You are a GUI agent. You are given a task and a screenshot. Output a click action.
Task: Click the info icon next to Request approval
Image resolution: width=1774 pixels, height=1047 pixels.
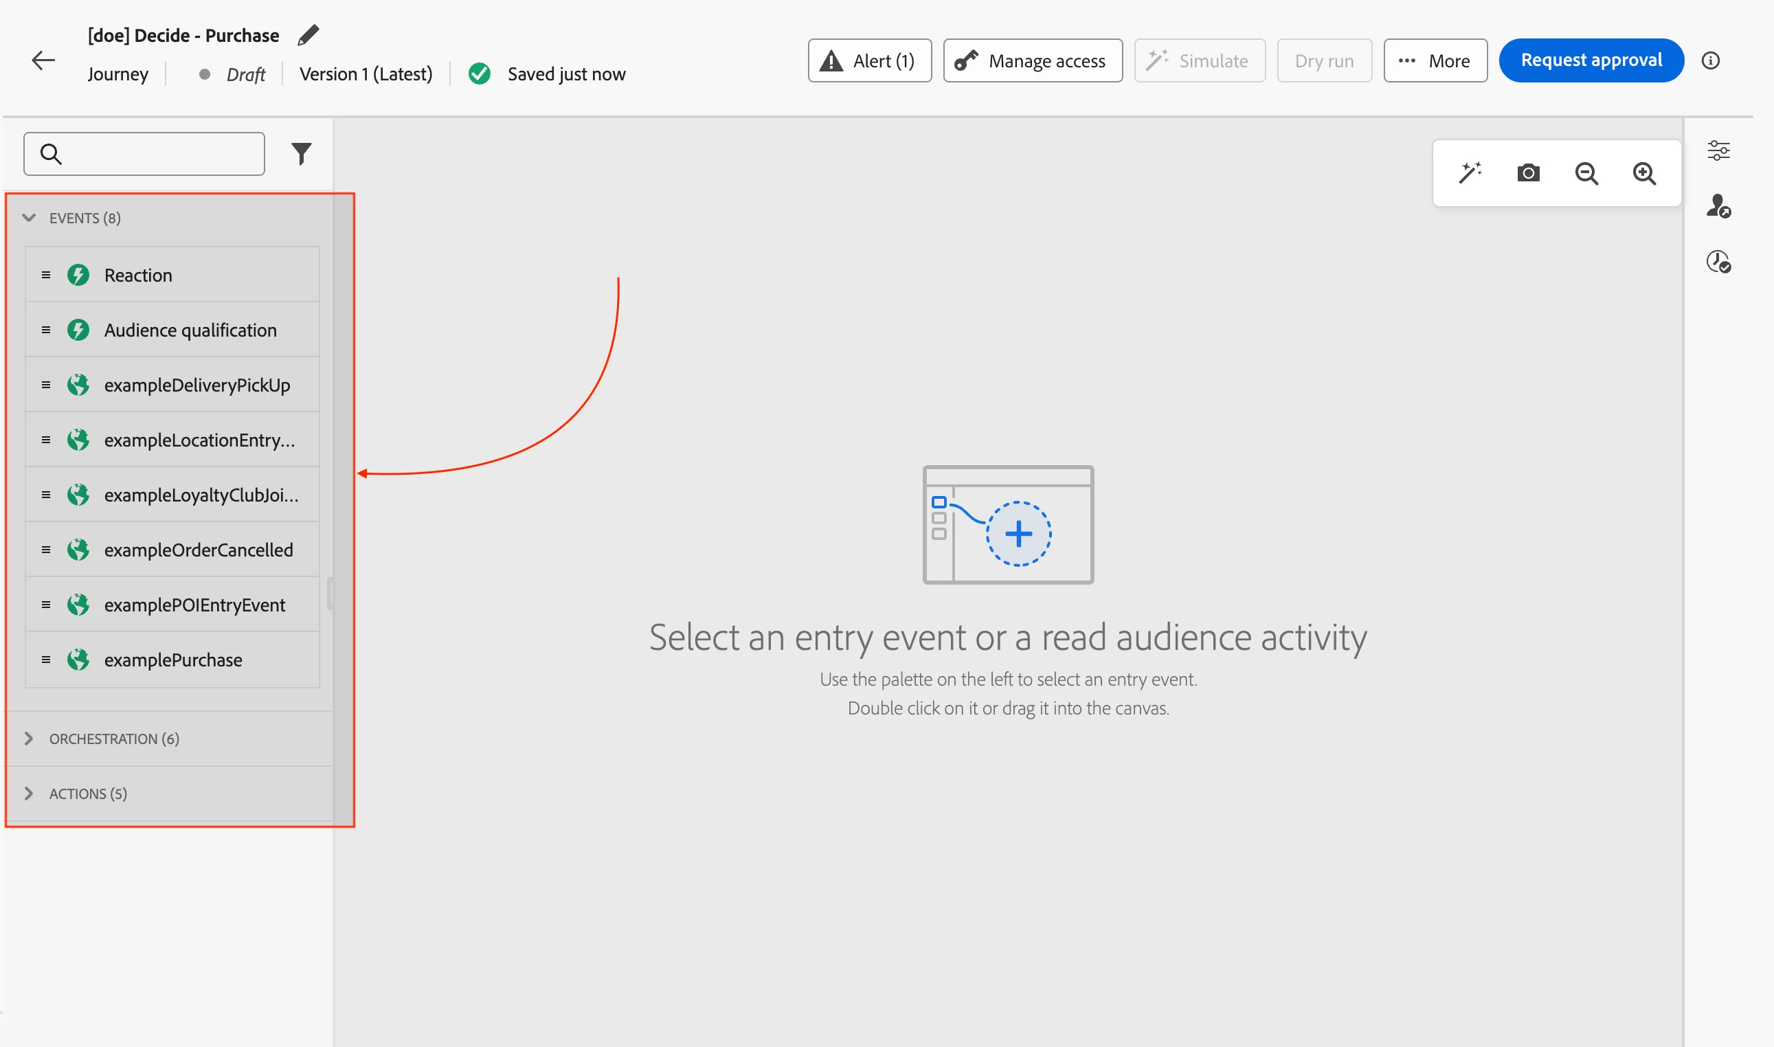click(x=1711, y=60)
